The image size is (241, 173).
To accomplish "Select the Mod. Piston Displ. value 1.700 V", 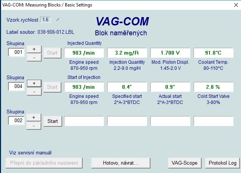I will 170,53.
